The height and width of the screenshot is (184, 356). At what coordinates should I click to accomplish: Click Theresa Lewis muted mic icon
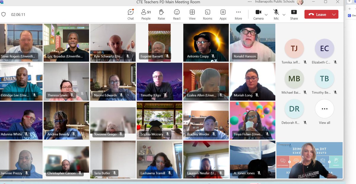[x=71, y=95]
